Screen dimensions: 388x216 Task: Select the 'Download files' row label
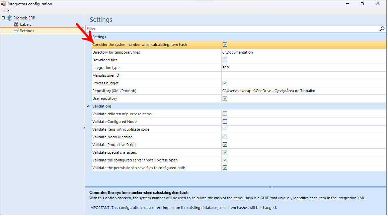coord(105,60)
